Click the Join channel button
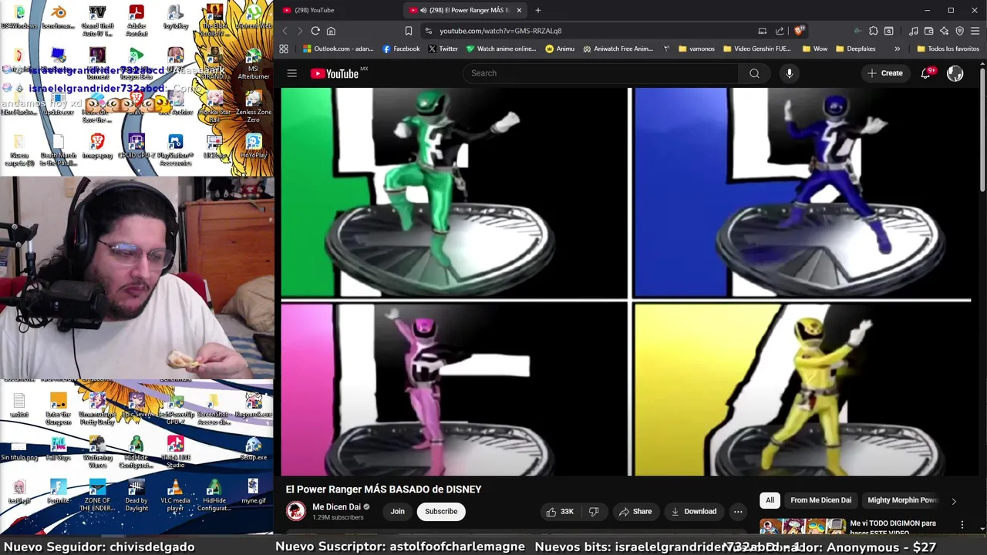The height and width of the screenshot is (555, 987). point(397,511)
